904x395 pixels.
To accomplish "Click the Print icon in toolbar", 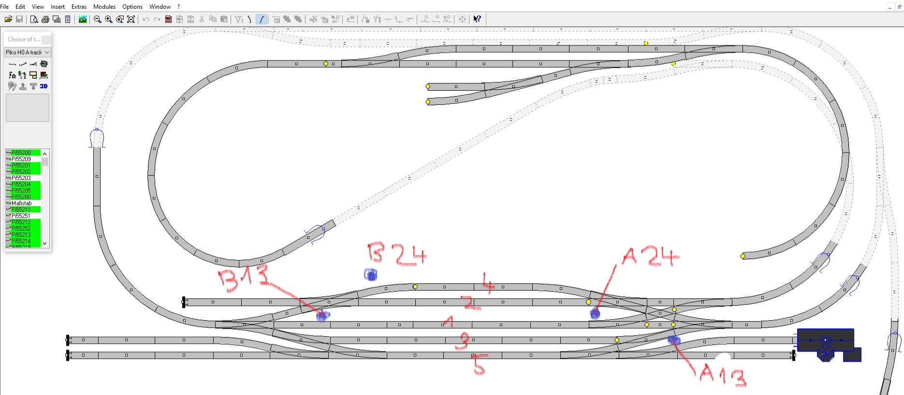I will click(45, 19).
